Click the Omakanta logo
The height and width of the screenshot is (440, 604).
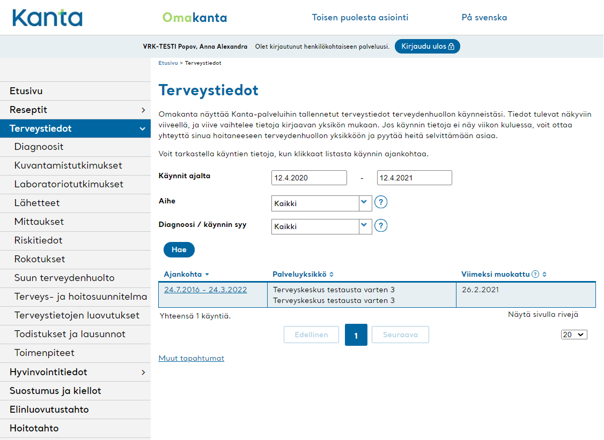(195, 18)
